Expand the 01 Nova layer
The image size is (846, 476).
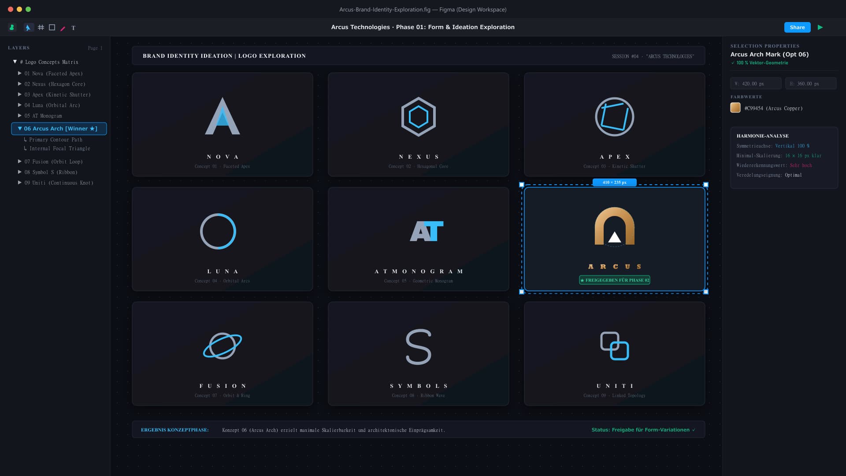20,73
